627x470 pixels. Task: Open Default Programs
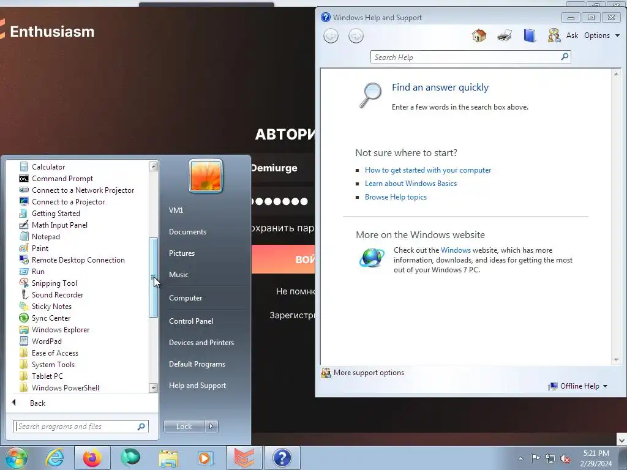[x=197, y=364]
